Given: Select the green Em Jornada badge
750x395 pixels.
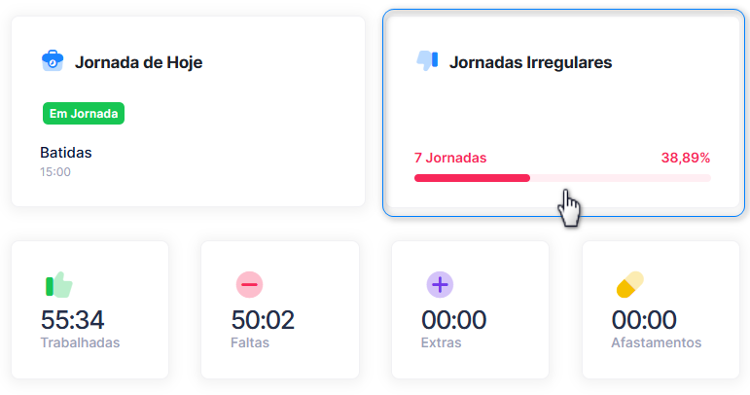Looking at the screenshot, I should [x=84, y=113].
